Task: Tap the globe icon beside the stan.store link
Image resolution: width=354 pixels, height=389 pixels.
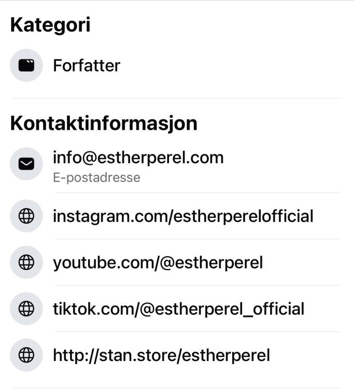Action: click(x=26, y=355)
